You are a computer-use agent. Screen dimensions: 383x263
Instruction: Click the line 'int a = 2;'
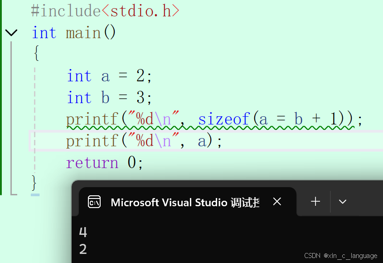tap(109, 76)
